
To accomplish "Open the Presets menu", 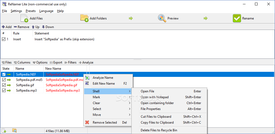I will point(31,11).
